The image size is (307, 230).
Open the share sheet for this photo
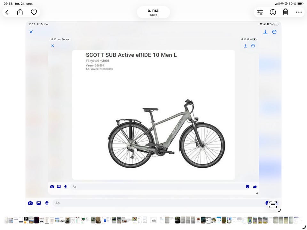click(x=20, y=12)
